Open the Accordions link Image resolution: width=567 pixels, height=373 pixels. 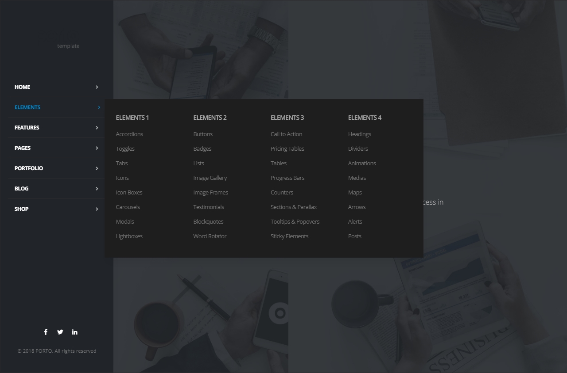coord(129,134)
